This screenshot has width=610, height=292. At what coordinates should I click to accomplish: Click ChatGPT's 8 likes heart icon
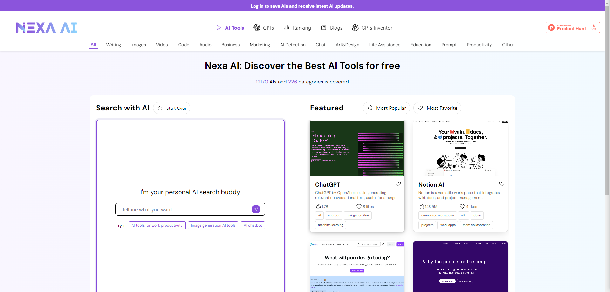[x=359, y=207]
